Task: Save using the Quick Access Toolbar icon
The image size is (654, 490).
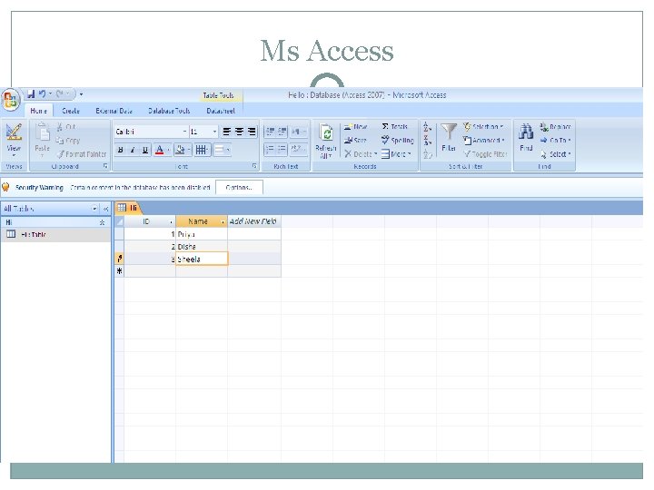Action: tap(31, 94)
